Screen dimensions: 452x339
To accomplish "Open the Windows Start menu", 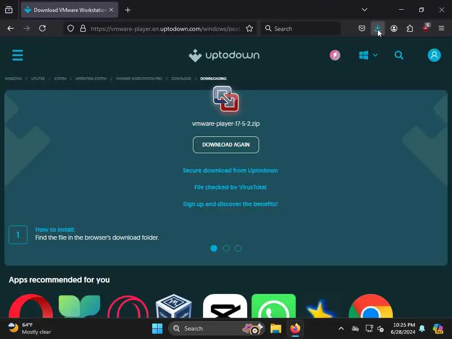I will [157, 328].
